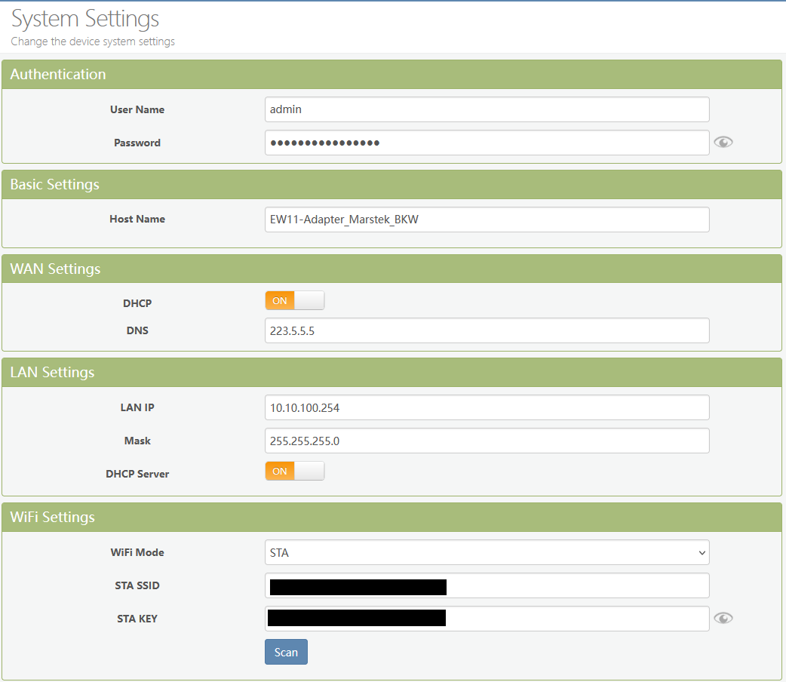Click the DHCP Server label
Viewport: 786px width, 682px height.
click(137, 474)
